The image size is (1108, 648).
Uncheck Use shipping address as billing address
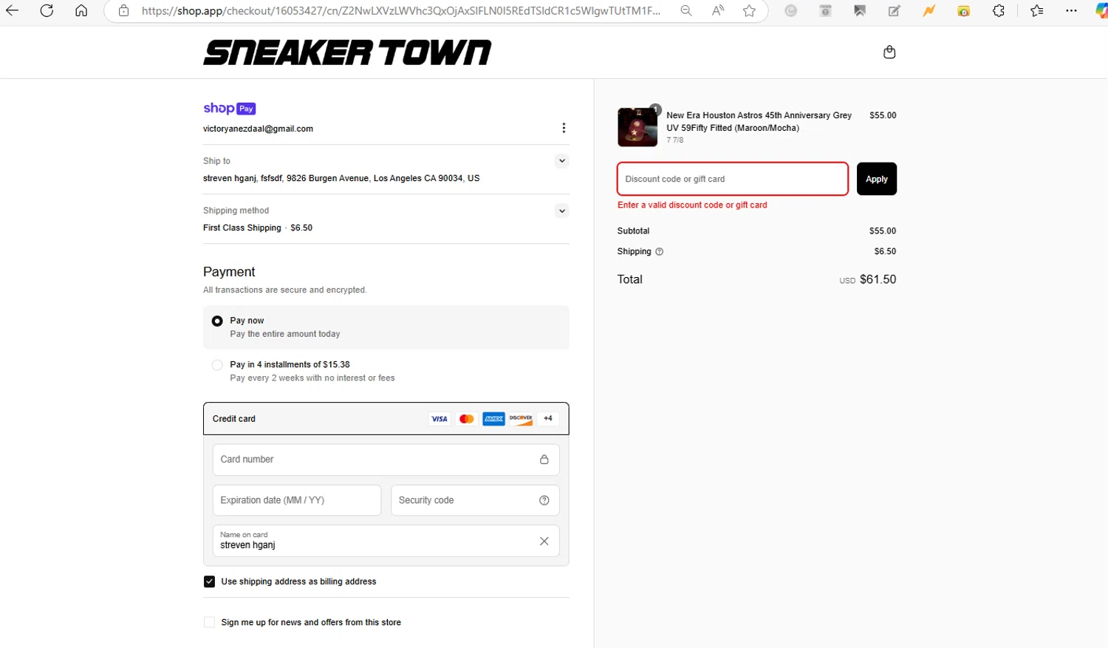[210, 582]
